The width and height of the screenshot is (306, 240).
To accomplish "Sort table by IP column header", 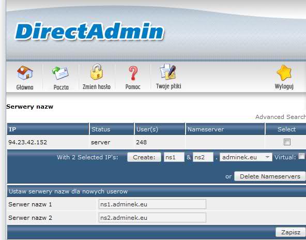I will coord(12,129).
